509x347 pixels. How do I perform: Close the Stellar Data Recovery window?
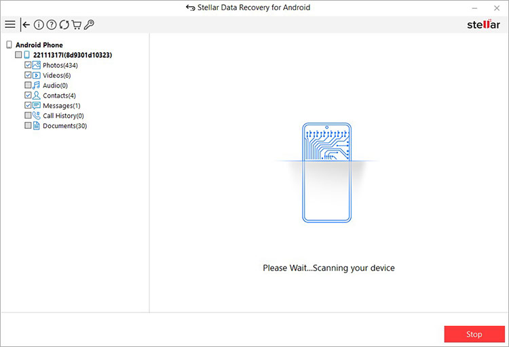tap(496, 7)
